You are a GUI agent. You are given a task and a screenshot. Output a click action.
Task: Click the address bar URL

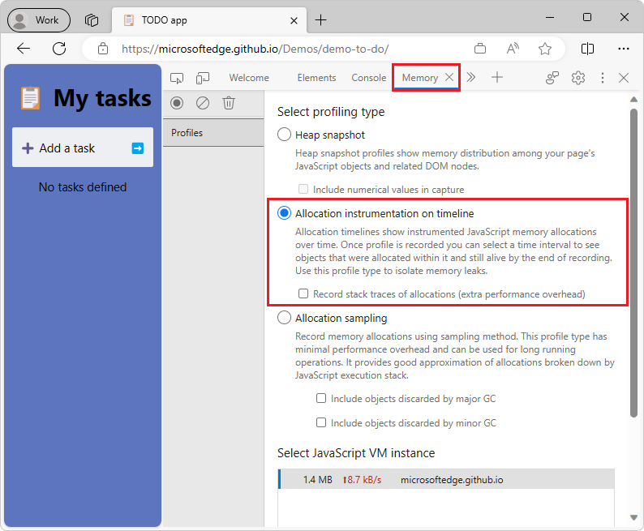(255, 49)
